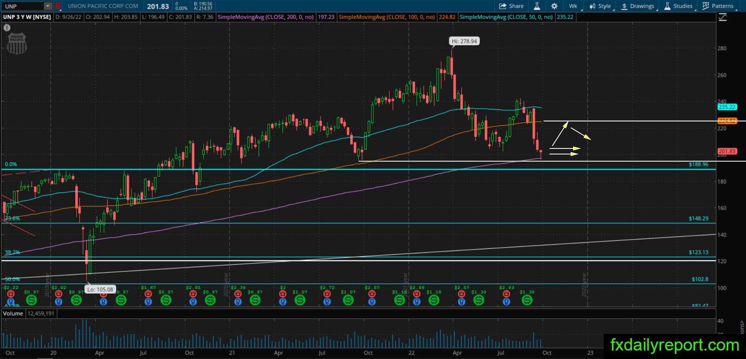Image resolution: width=746 pixels, height=359 pixels.
Task: Click the Union Pacific shield logo
Action: coord(17,43)
